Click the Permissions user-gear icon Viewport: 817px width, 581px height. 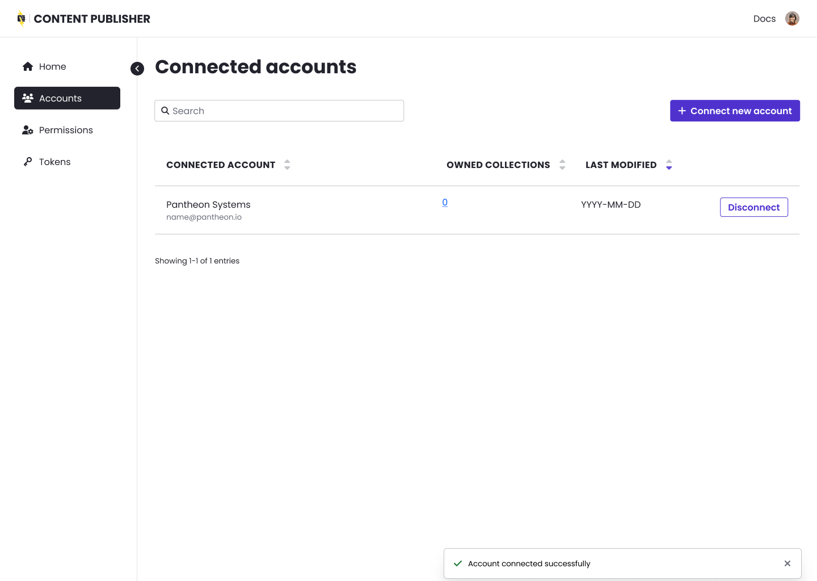point(28,130)
